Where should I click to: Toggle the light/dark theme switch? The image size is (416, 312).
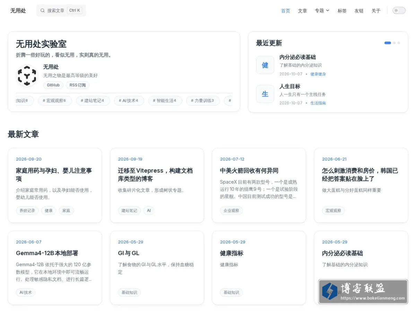pos(399,10)
